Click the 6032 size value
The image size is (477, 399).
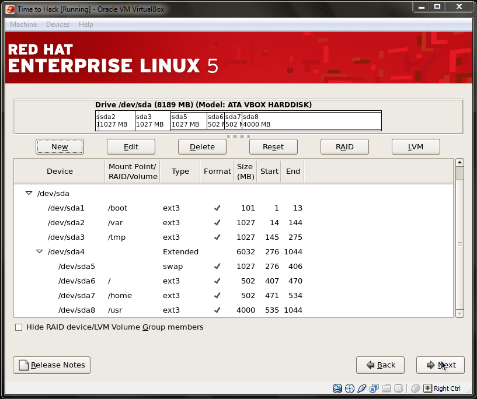[x=246, y=252]
